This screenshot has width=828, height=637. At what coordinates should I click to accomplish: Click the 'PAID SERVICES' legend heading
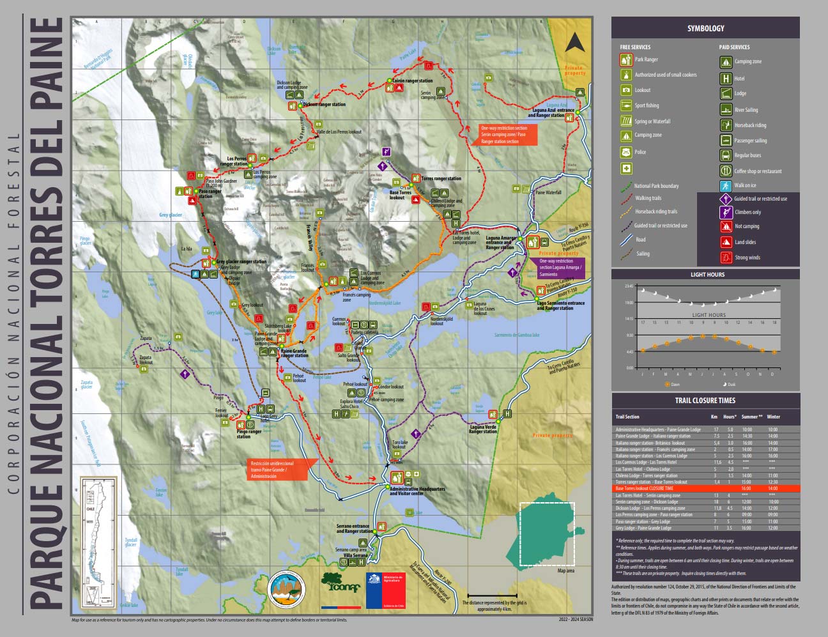734,47
